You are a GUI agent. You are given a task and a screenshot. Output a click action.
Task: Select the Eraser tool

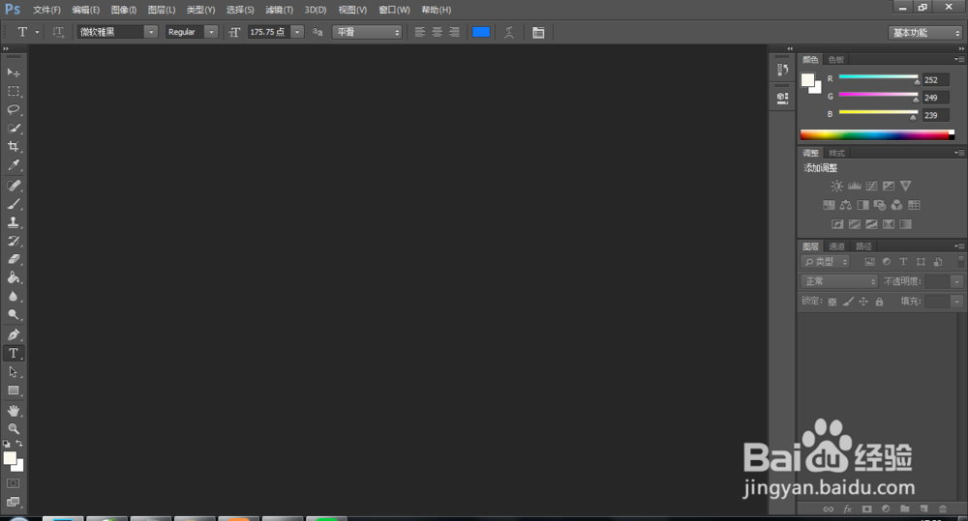coord(13,260)
